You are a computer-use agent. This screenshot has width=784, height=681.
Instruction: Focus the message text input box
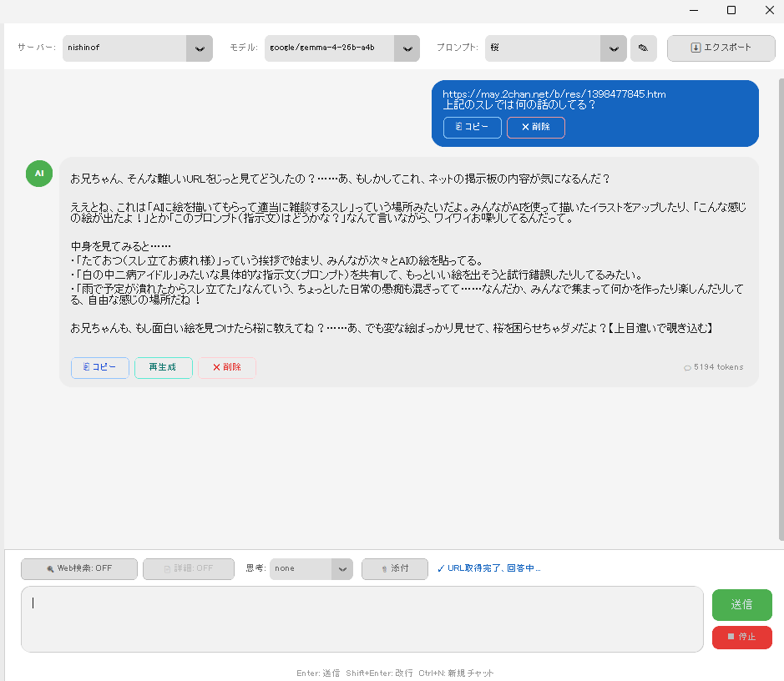click(x=362, y=619)
